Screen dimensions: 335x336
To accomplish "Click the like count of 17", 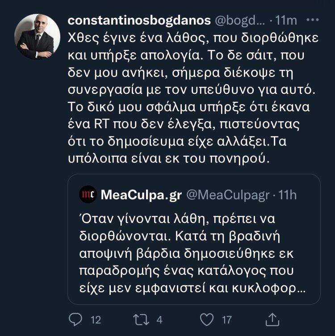I will click(x=227, y=319).
